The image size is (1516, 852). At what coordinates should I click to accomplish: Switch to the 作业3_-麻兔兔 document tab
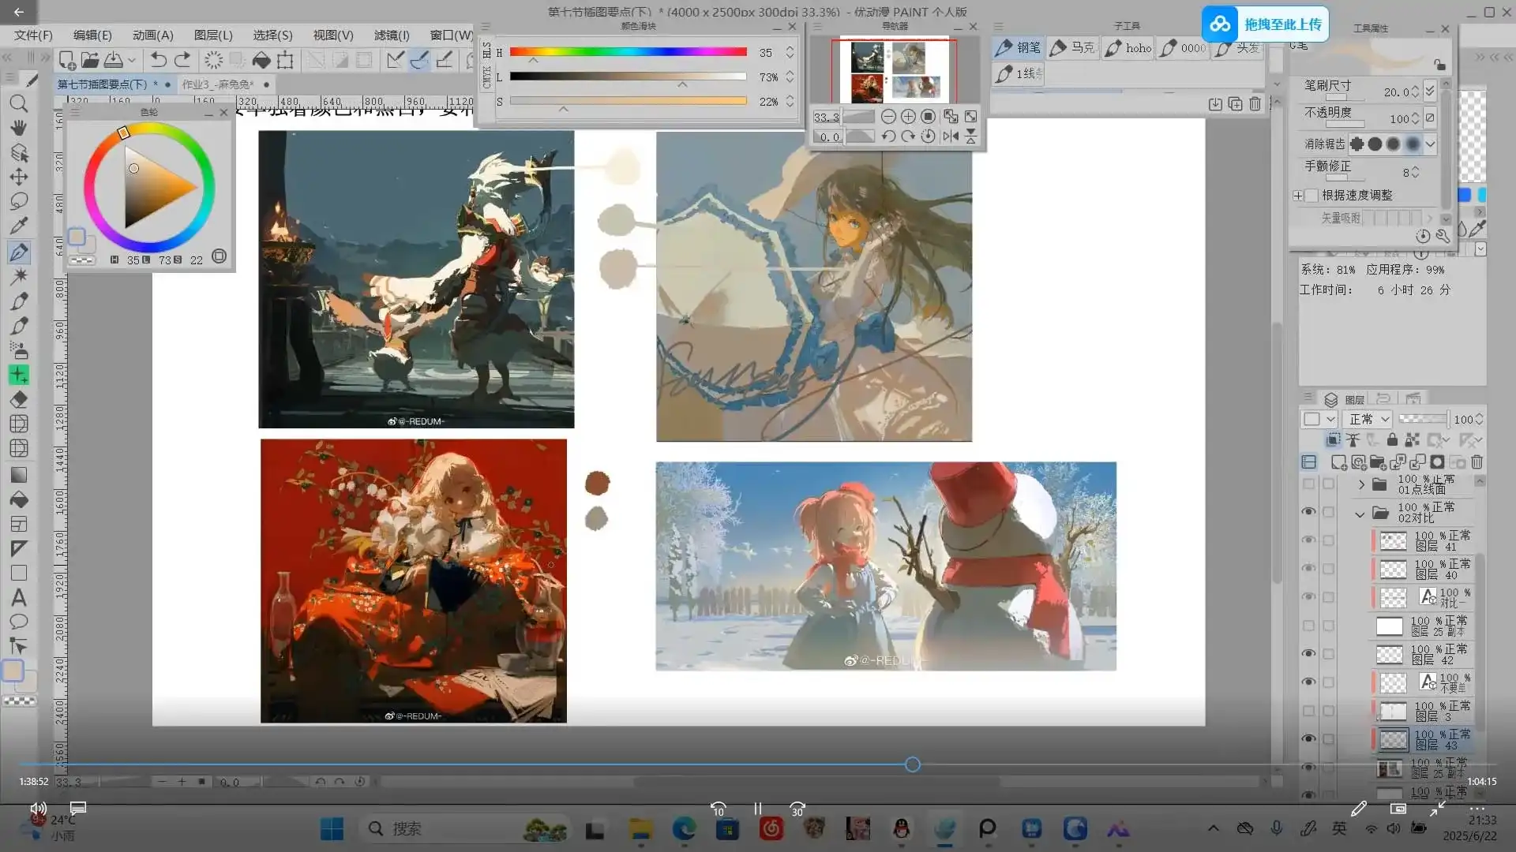click(x=216, y=84)
